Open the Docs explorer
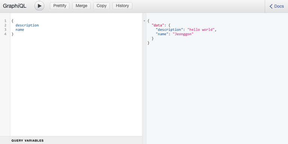 [x=276, y=6]
